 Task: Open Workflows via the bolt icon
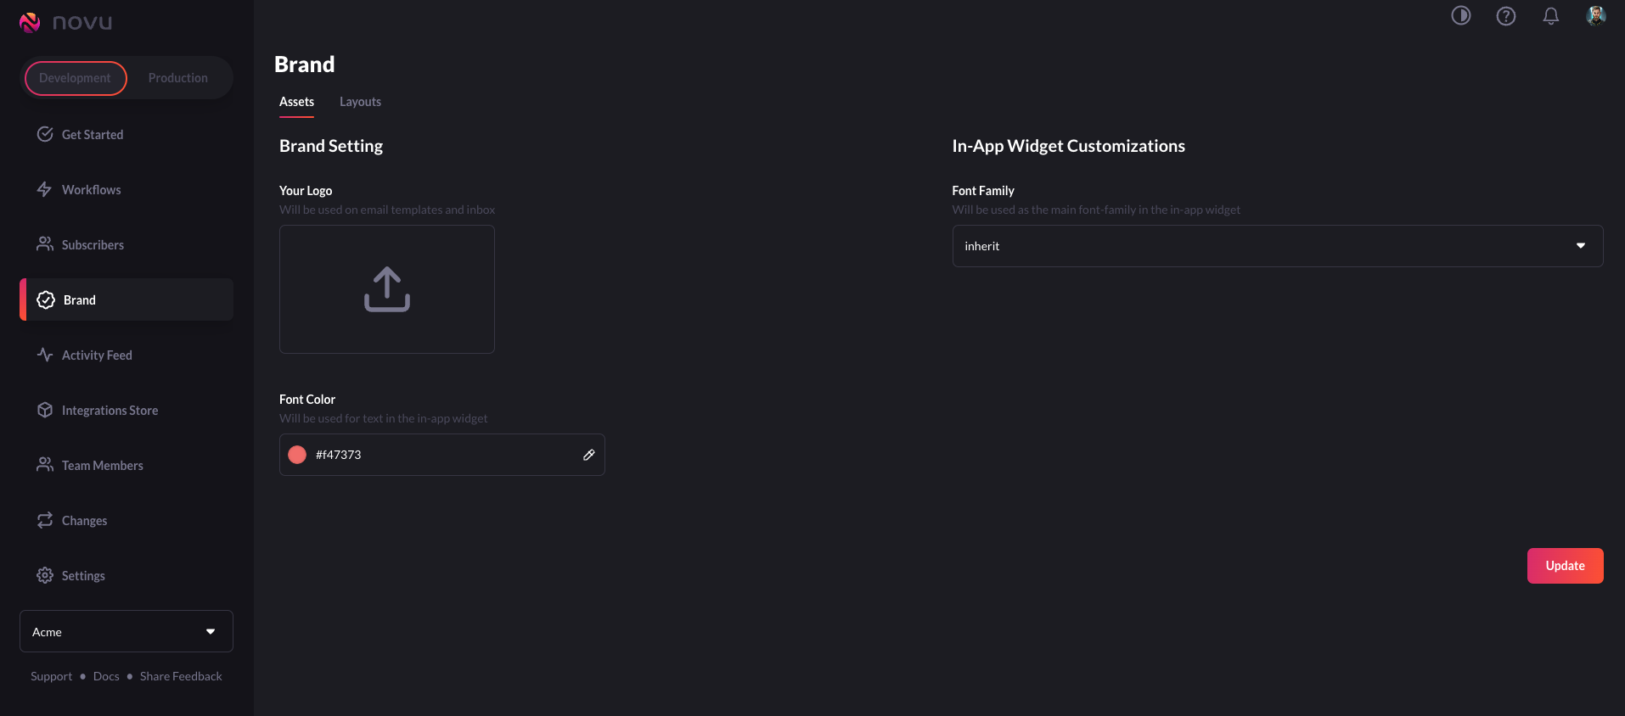pyautogui.click(x=45, y=189)
